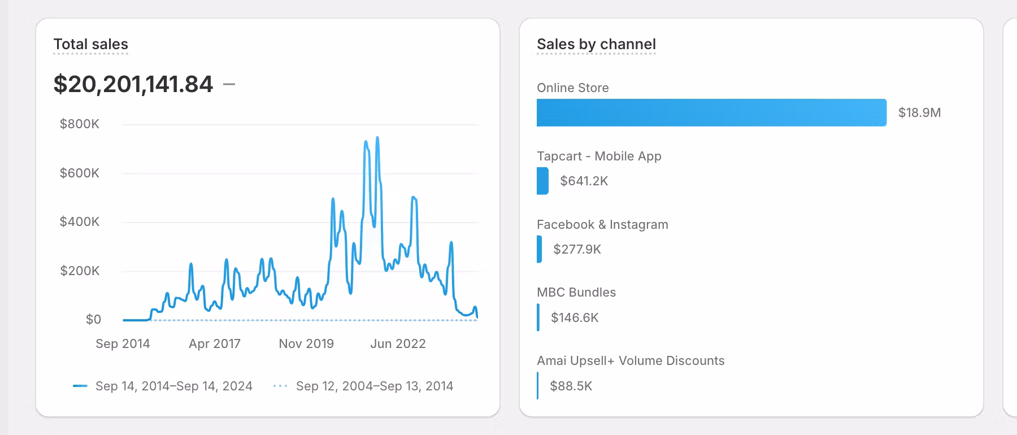Click the Tapcart - Mobile App label
The height and width of the screenshot is (435, 1017).
(599, 156)
